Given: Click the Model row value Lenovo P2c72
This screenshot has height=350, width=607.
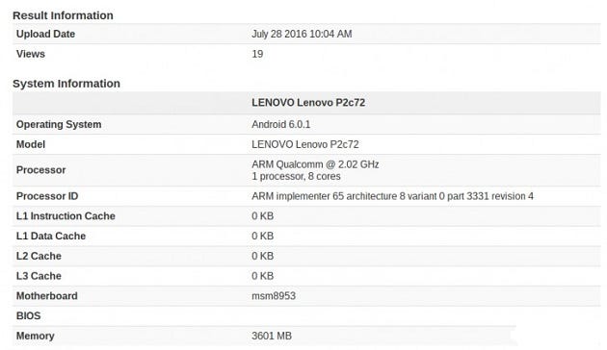Looking at the screenshot, I should (305, 144).
